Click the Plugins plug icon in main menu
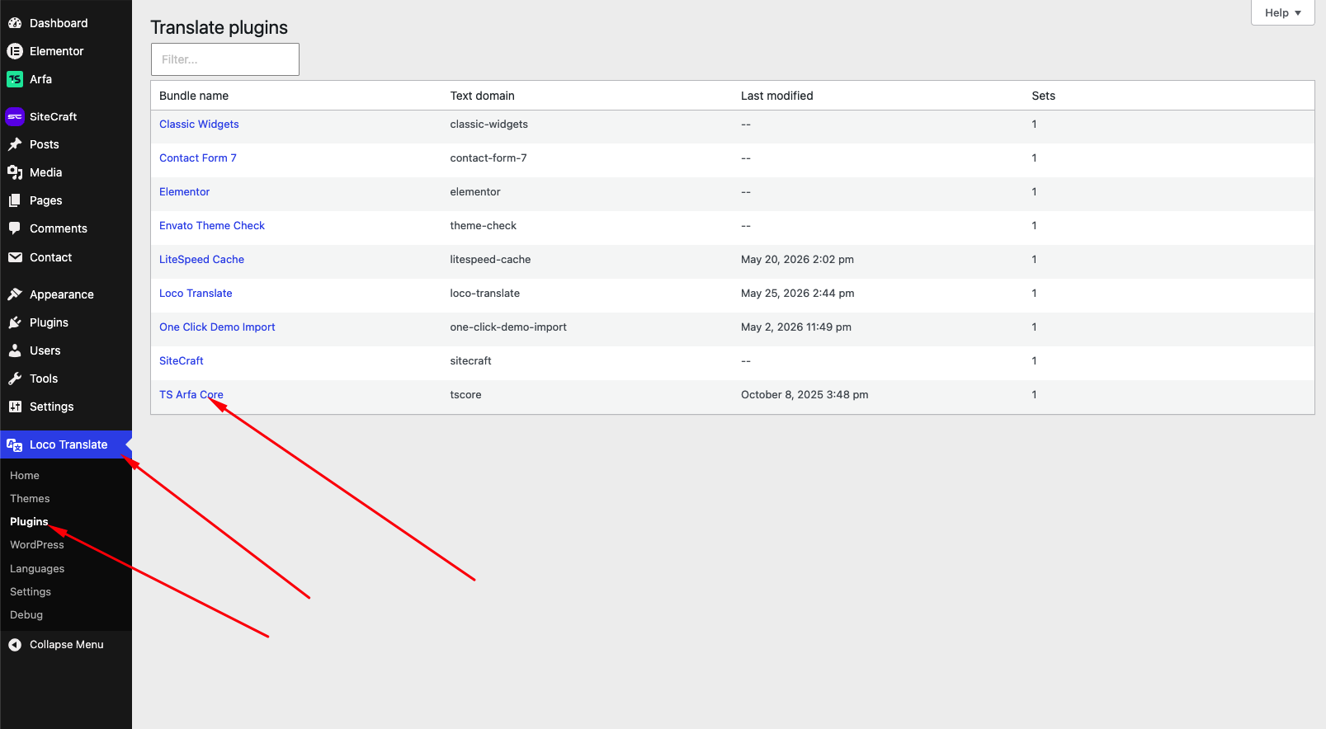The width and height of the screenshot is (1326, 729). pos(15,322)
